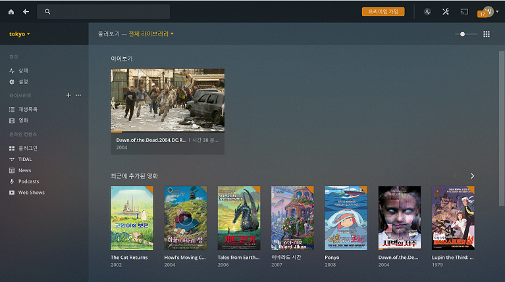Show next recently added movies arrow

click(x=472, y=176)
